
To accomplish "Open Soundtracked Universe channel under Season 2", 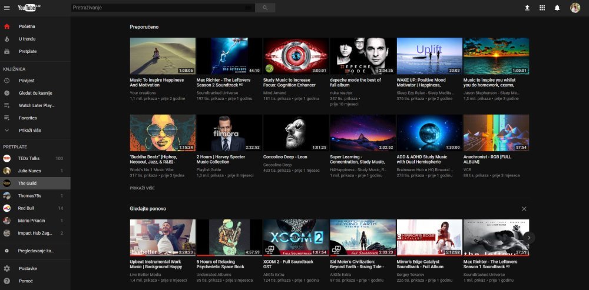I will click(x=217, y=93).
